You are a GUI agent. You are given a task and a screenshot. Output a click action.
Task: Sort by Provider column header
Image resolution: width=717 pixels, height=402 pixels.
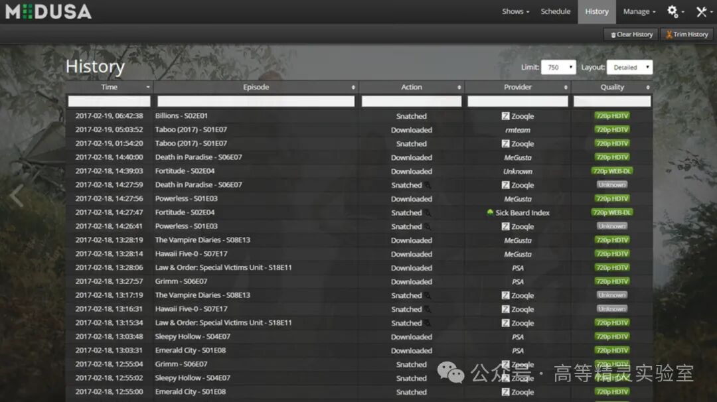(518, 87)
